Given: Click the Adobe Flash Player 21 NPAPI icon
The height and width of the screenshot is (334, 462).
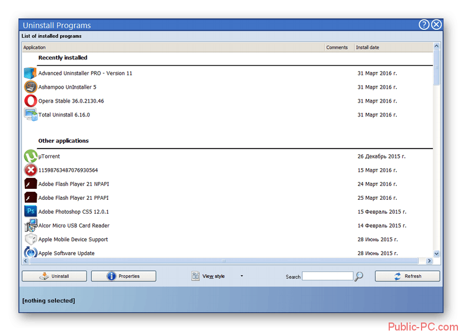Looking at the screenshot, I should pyautogui.click(x=31, y=184).
